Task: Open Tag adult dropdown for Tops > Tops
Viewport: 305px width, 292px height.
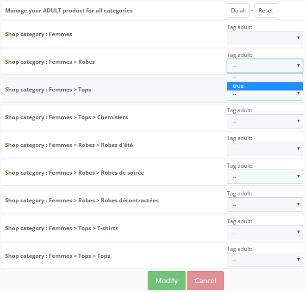Action: (x=265, y=260)
